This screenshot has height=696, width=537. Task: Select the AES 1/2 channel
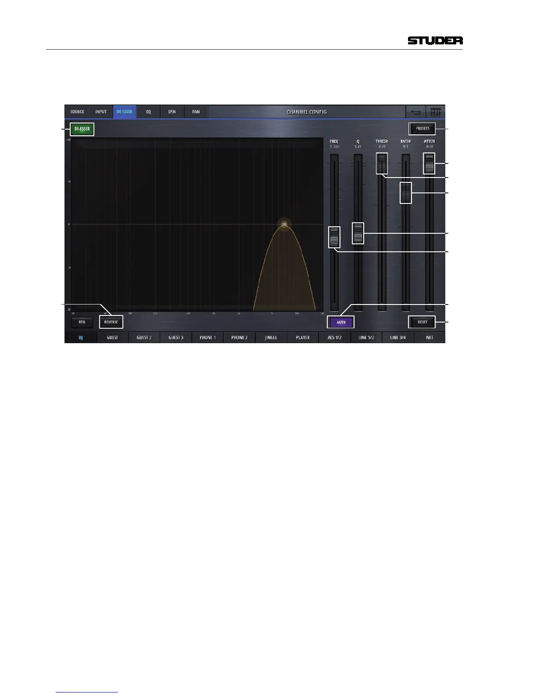click(x=334, y=337)
